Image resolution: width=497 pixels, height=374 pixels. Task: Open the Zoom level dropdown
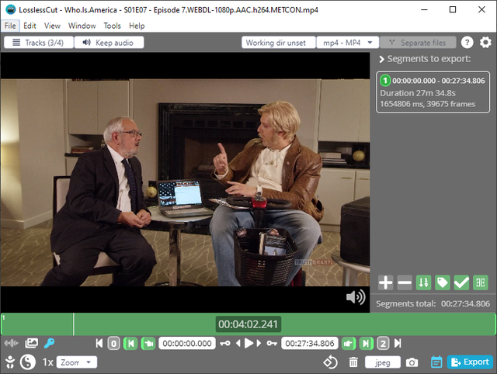click(x=77, y=362)
